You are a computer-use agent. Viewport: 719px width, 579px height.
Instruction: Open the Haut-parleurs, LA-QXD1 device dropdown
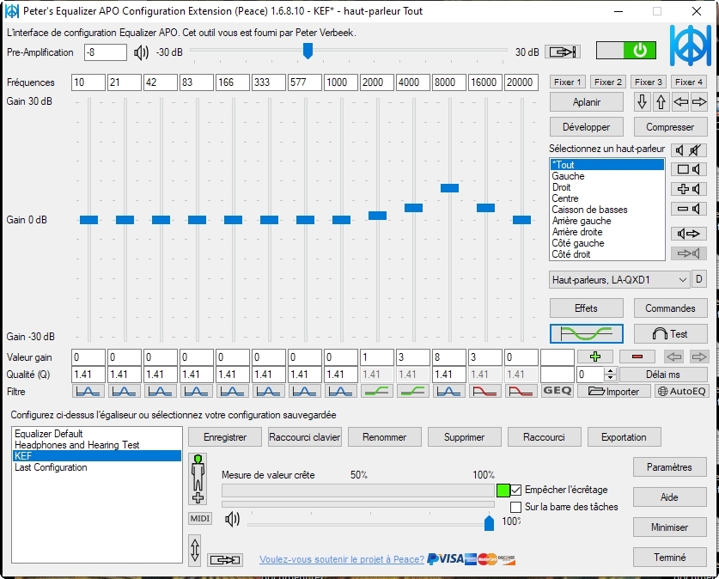[619, 280]
